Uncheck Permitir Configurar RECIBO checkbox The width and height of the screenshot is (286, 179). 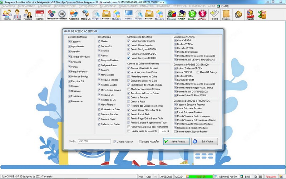tap(129, 58)
